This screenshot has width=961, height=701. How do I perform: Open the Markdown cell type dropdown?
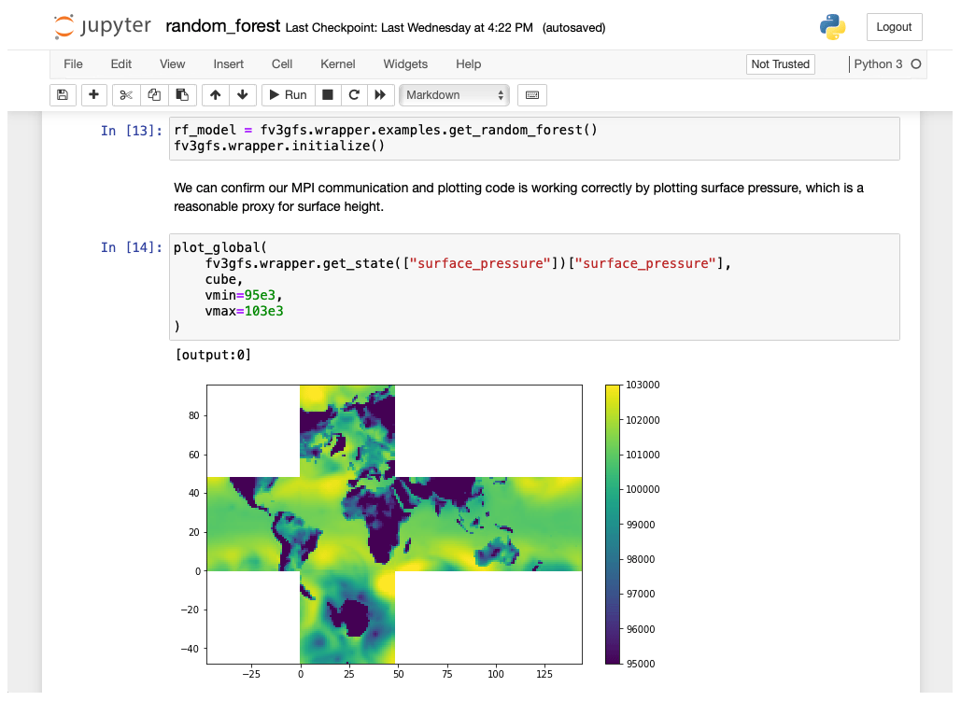[454, 94]
